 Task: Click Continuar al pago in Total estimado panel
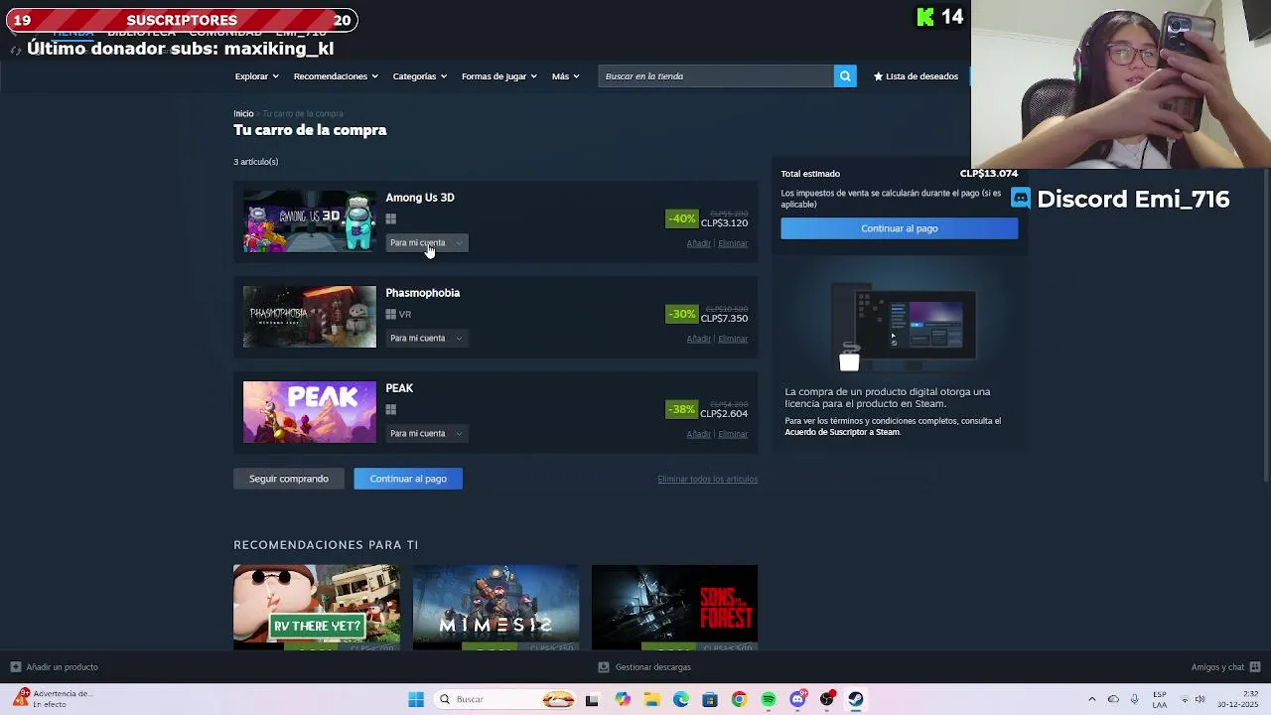coord(899,228)
